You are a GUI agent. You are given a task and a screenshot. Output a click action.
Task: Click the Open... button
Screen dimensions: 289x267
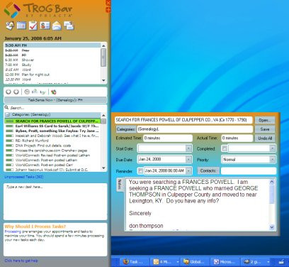(x=265, y=120)
